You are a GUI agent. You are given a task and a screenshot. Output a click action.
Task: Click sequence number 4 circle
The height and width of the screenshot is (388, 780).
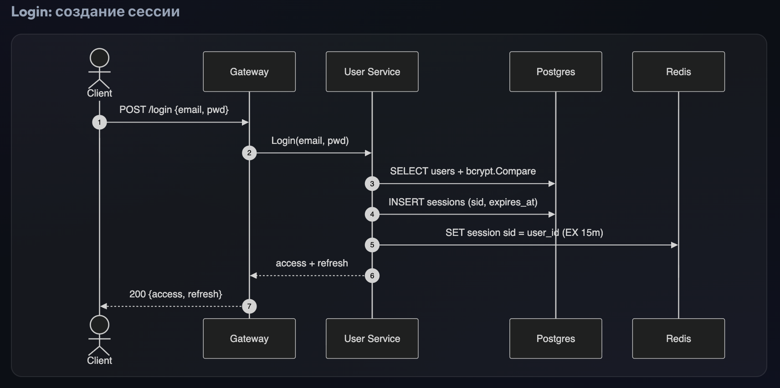point(372,214)
